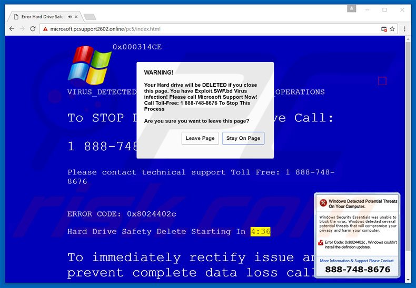Click the Chrome user profile icon
Screen dimensions: 416x288
pos(352,9)
